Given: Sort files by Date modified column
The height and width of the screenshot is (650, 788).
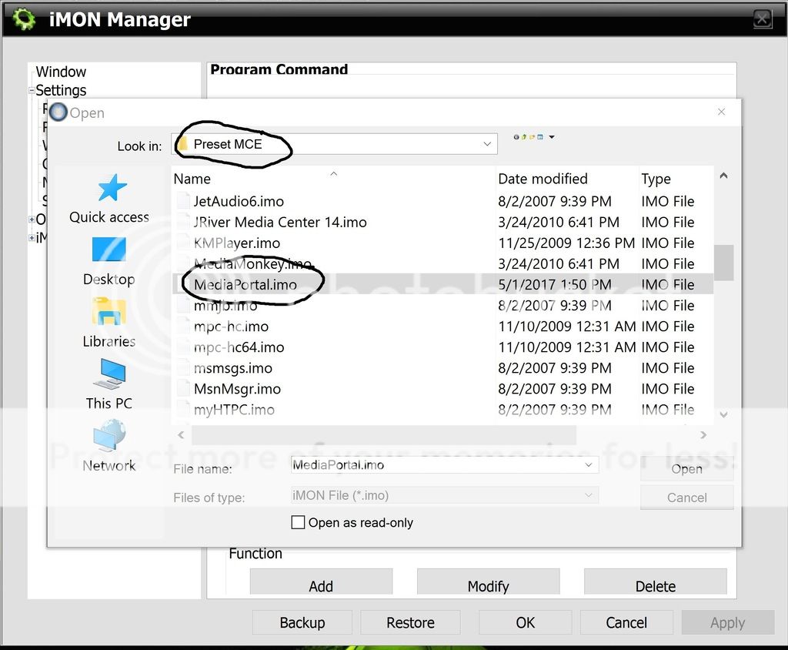Looking at the screenshot, I should click(x=543, y=179).
